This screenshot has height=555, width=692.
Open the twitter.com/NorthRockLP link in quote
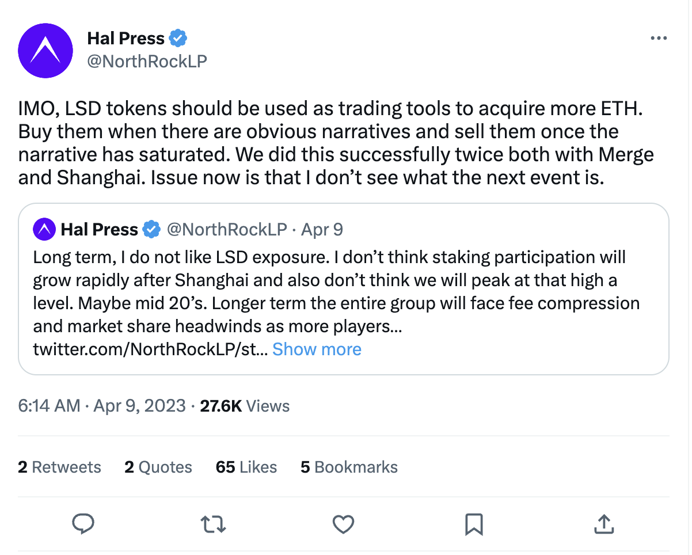pos(150,349)
